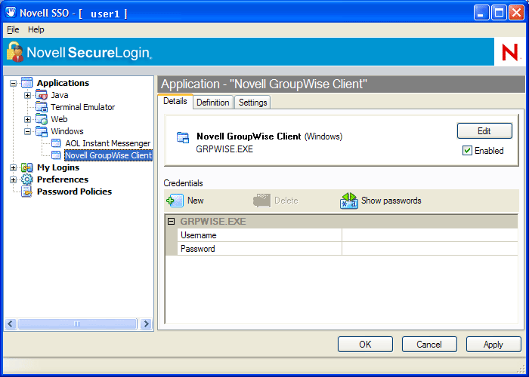Image resolution: width=529 pixels, height=377 pixels.
Task: Click the Apply button
Action: click(x=493, y=345)
